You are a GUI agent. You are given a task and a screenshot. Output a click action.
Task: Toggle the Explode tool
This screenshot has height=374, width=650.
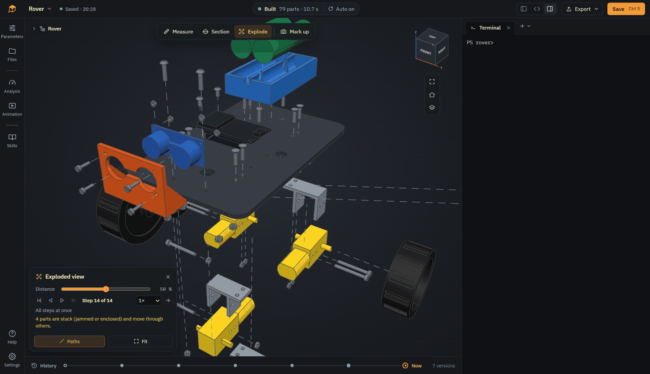[253, 32]
